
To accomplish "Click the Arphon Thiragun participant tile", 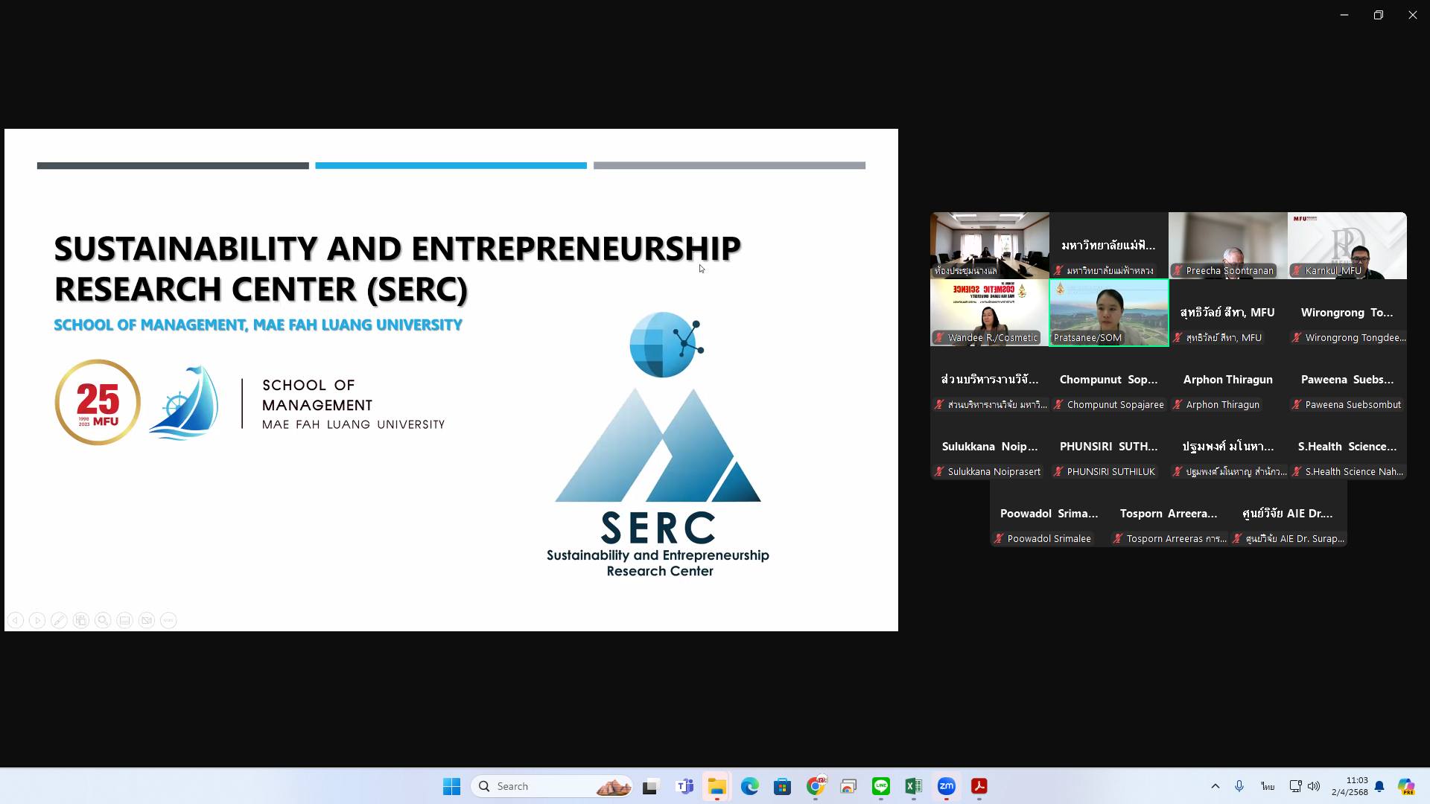I will [1228, 380].
